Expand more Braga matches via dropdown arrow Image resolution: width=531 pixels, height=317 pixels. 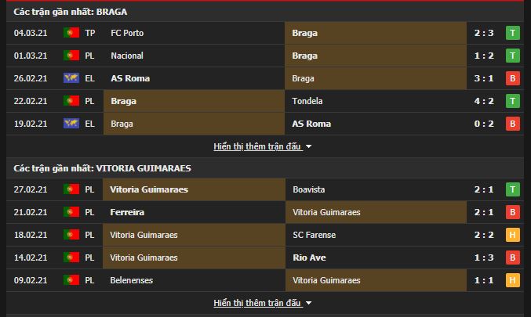308,146
